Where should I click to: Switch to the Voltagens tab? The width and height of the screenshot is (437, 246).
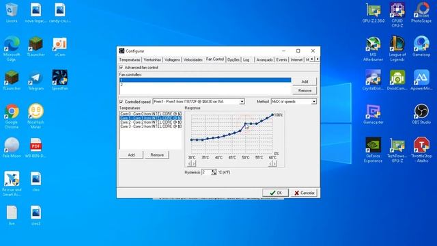point(172,59)
